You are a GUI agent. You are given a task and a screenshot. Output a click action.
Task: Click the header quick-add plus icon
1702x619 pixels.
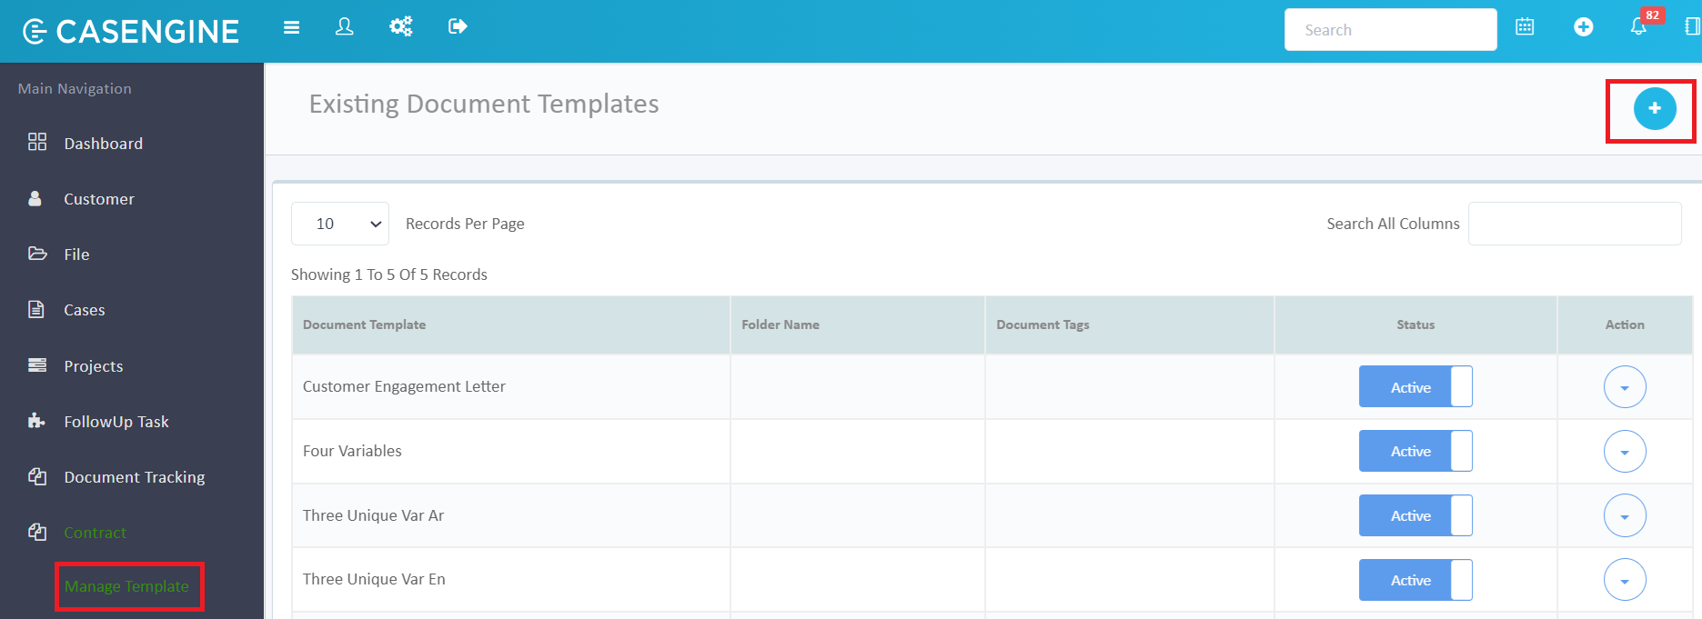pyautogui.click(x=1584, y=27)
